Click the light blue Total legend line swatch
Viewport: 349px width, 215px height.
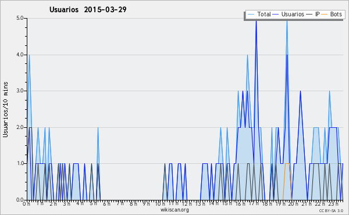[x=251, y=15]
